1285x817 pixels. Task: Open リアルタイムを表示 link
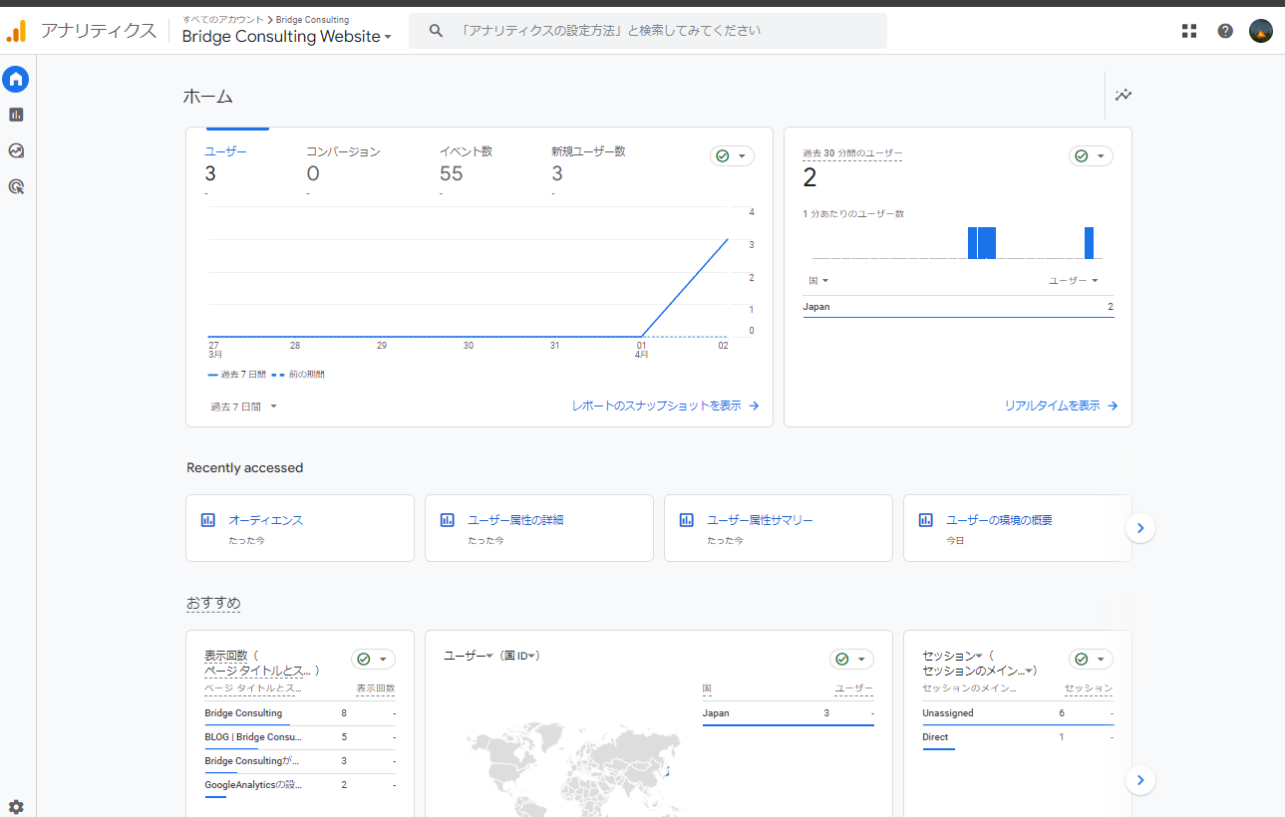[1061, 406]
